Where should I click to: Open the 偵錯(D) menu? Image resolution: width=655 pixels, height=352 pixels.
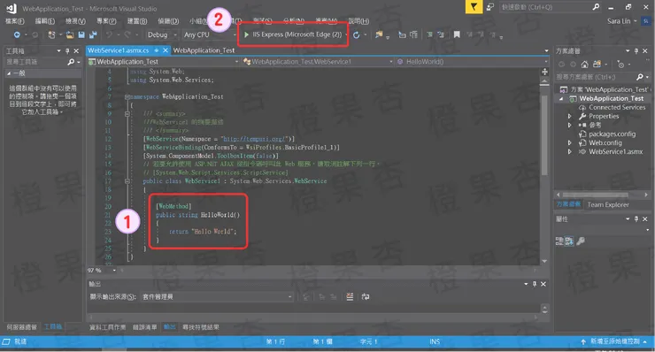168,21
